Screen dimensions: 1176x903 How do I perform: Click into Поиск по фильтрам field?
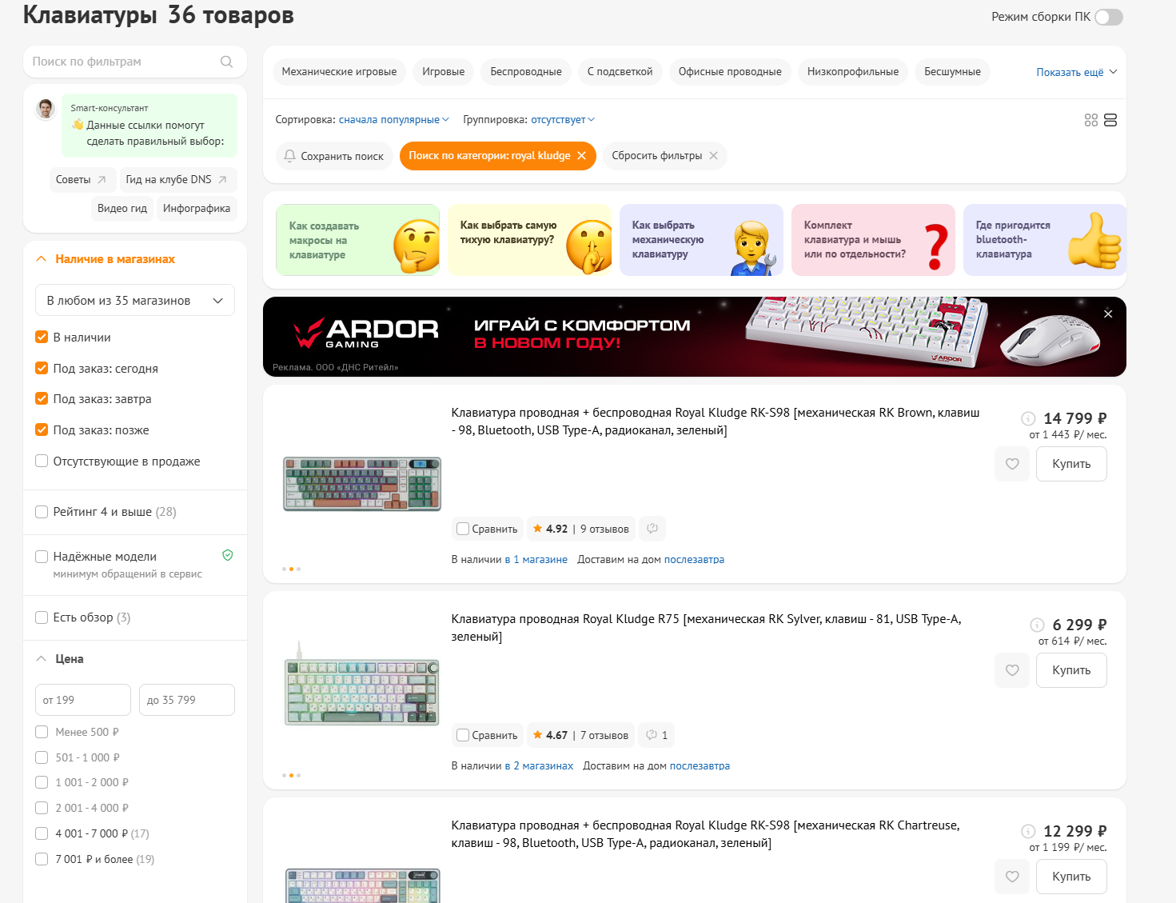click(x=135, y=62)
